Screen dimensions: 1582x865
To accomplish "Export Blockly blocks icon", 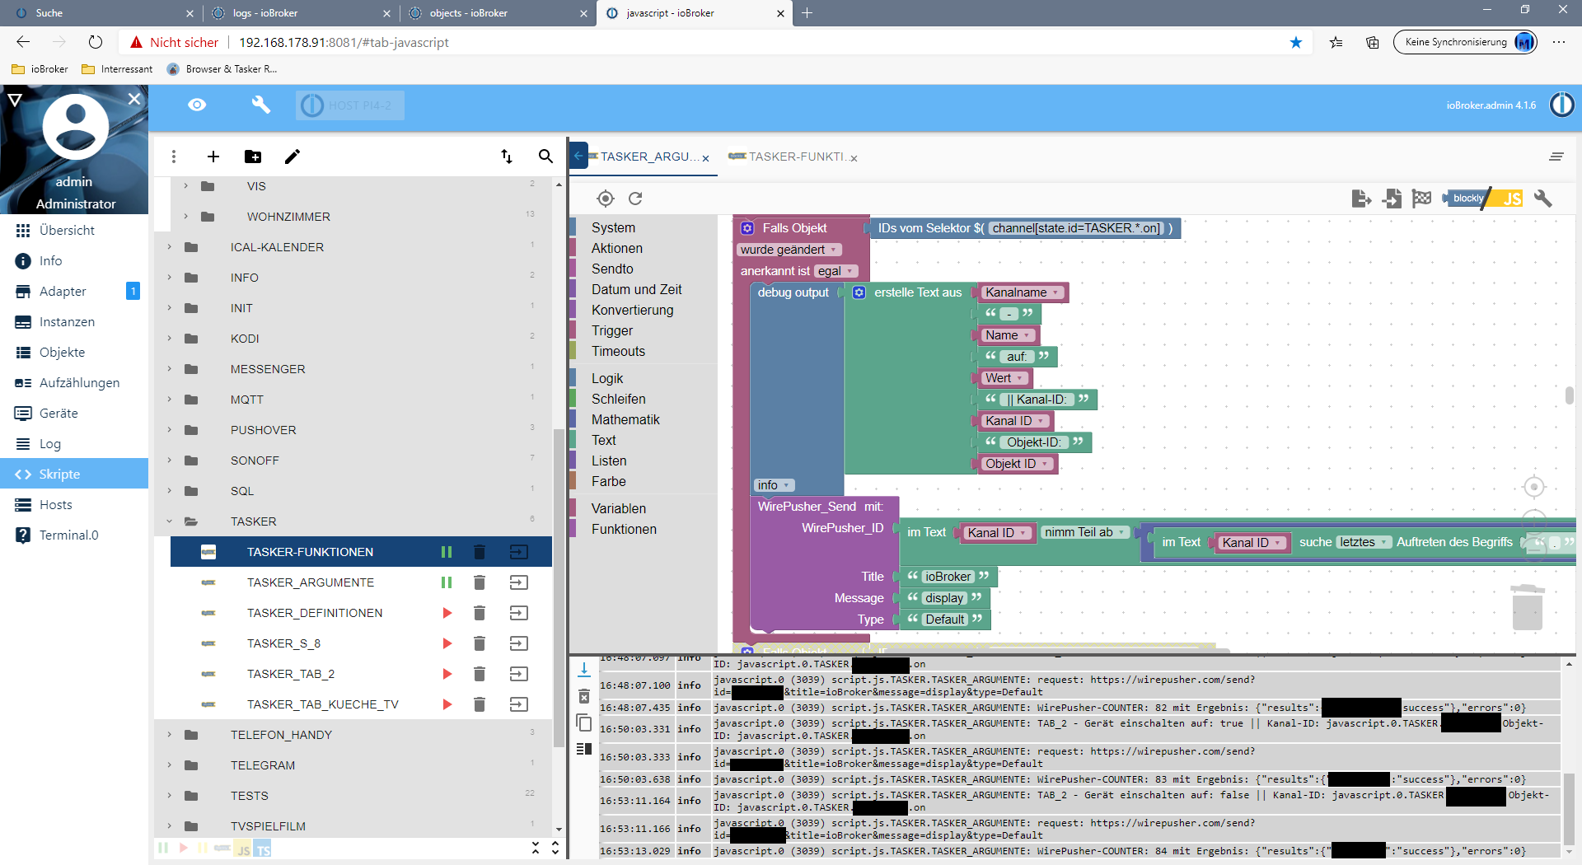I will pos(1361,199).
